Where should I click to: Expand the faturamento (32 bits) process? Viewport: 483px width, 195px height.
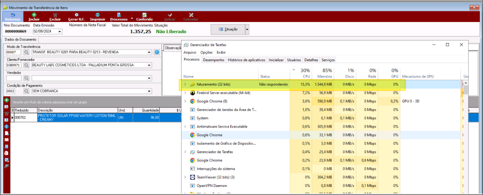tap(185, 84)
